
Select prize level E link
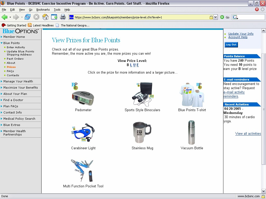click(x=138, y=65)
